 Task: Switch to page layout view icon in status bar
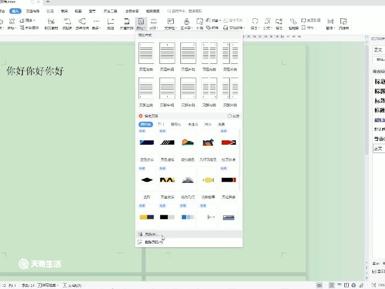point(332,285)
